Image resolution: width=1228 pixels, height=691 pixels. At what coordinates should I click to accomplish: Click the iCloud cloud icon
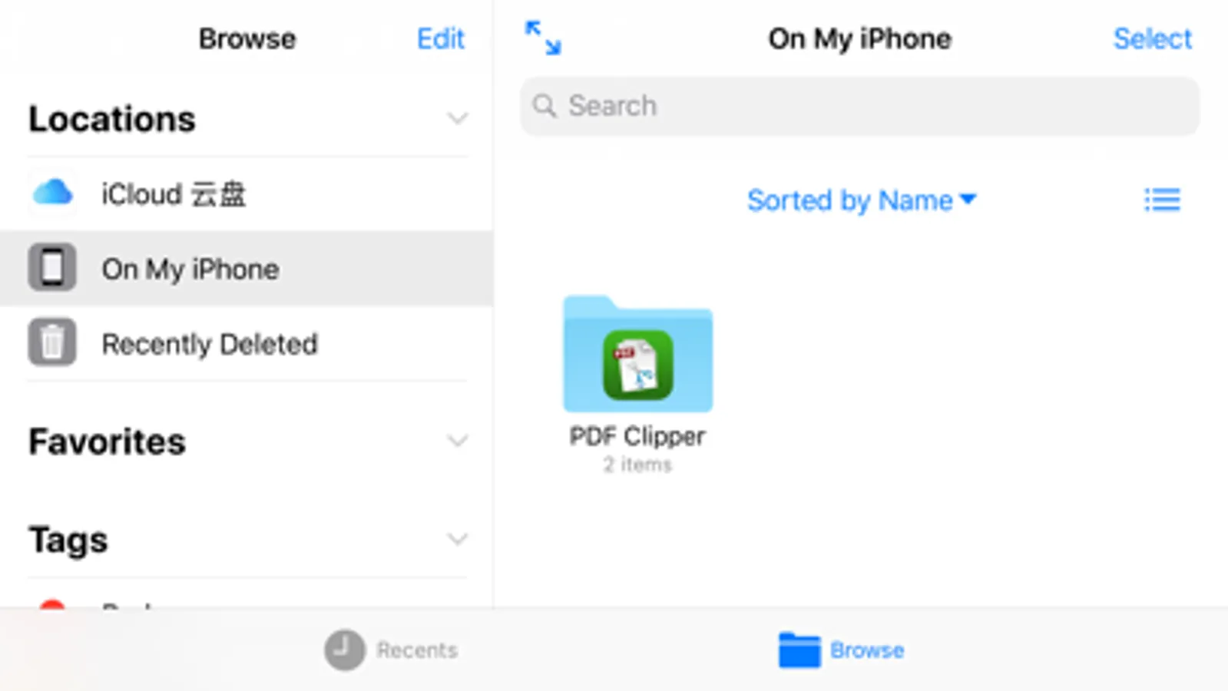click(x=52, y=193)
